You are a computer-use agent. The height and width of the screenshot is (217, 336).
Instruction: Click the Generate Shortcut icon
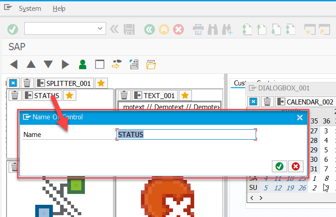tap(324, 29)
